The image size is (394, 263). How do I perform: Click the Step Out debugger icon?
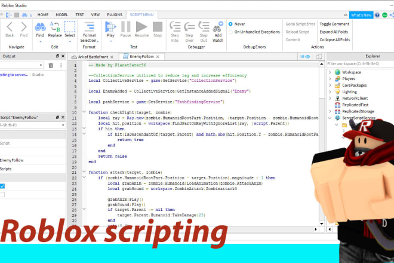pos(204,27)
